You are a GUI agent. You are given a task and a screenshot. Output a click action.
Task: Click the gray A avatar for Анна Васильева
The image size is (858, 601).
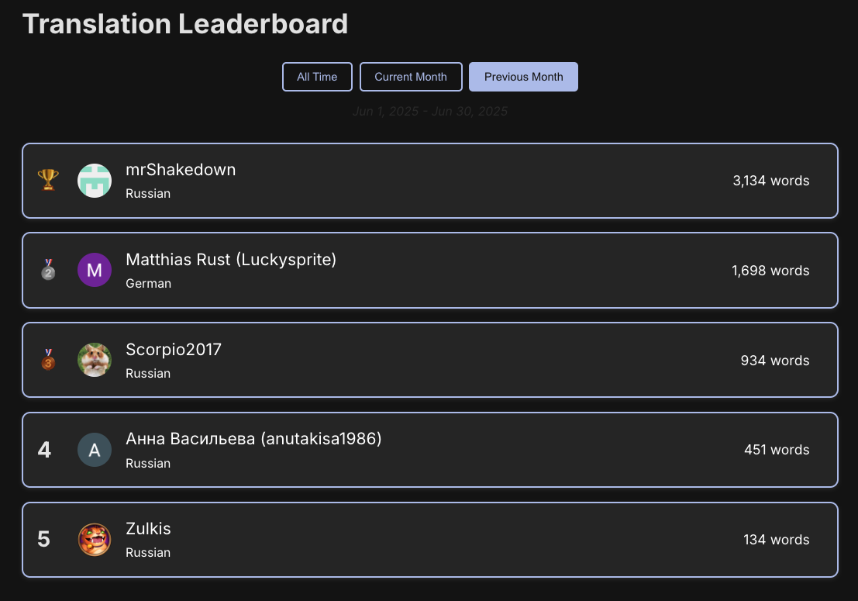click(x=95, y=450)
